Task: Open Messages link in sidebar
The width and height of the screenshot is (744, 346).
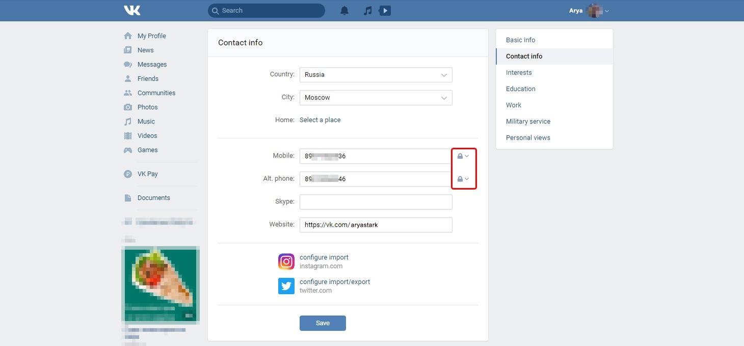Action: tap(152, 64)
